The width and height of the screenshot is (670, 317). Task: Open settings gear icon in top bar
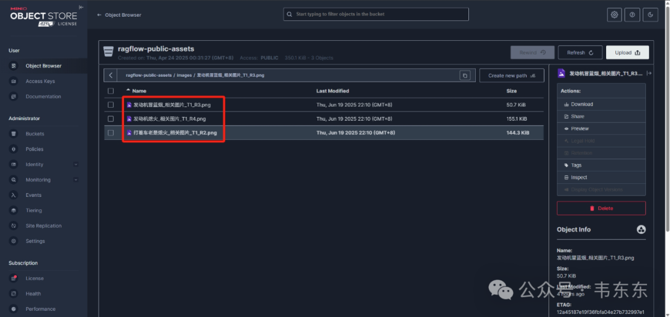point(614,14)
